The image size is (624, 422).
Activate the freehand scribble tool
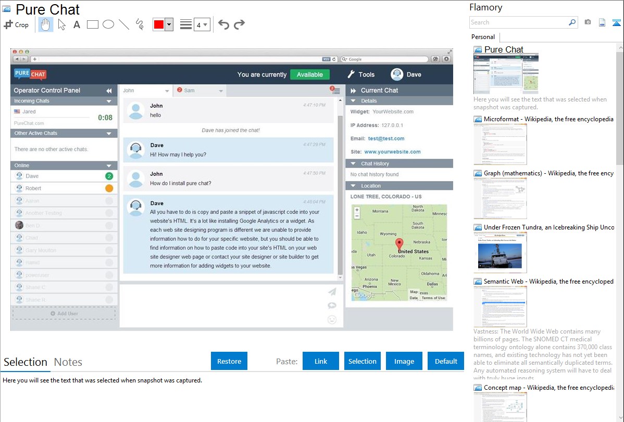coord(140,24)
